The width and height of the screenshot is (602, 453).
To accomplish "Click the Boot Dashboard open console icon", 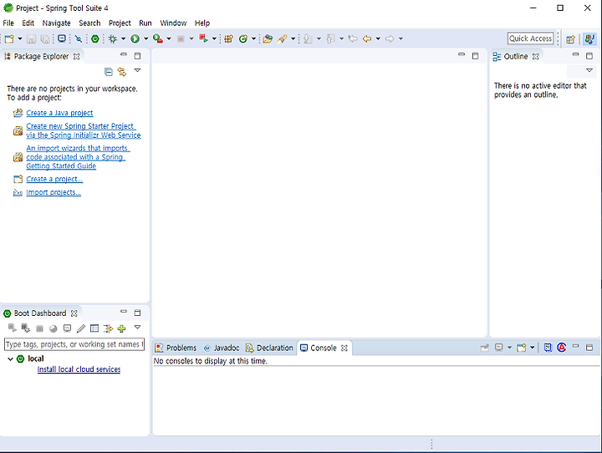I will (67, 328).
